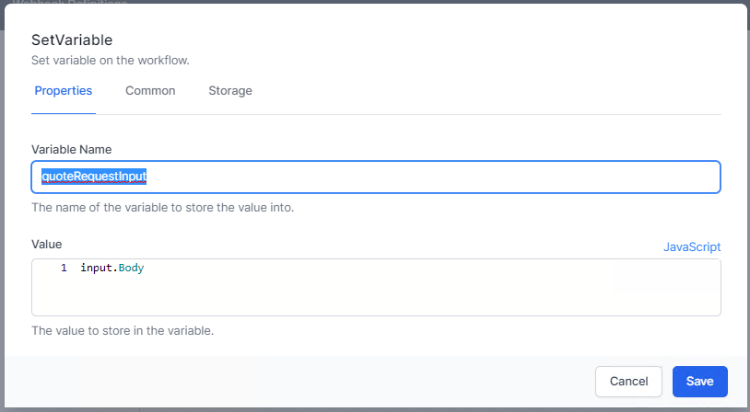Click the 'Value' field label

point(47,244)
